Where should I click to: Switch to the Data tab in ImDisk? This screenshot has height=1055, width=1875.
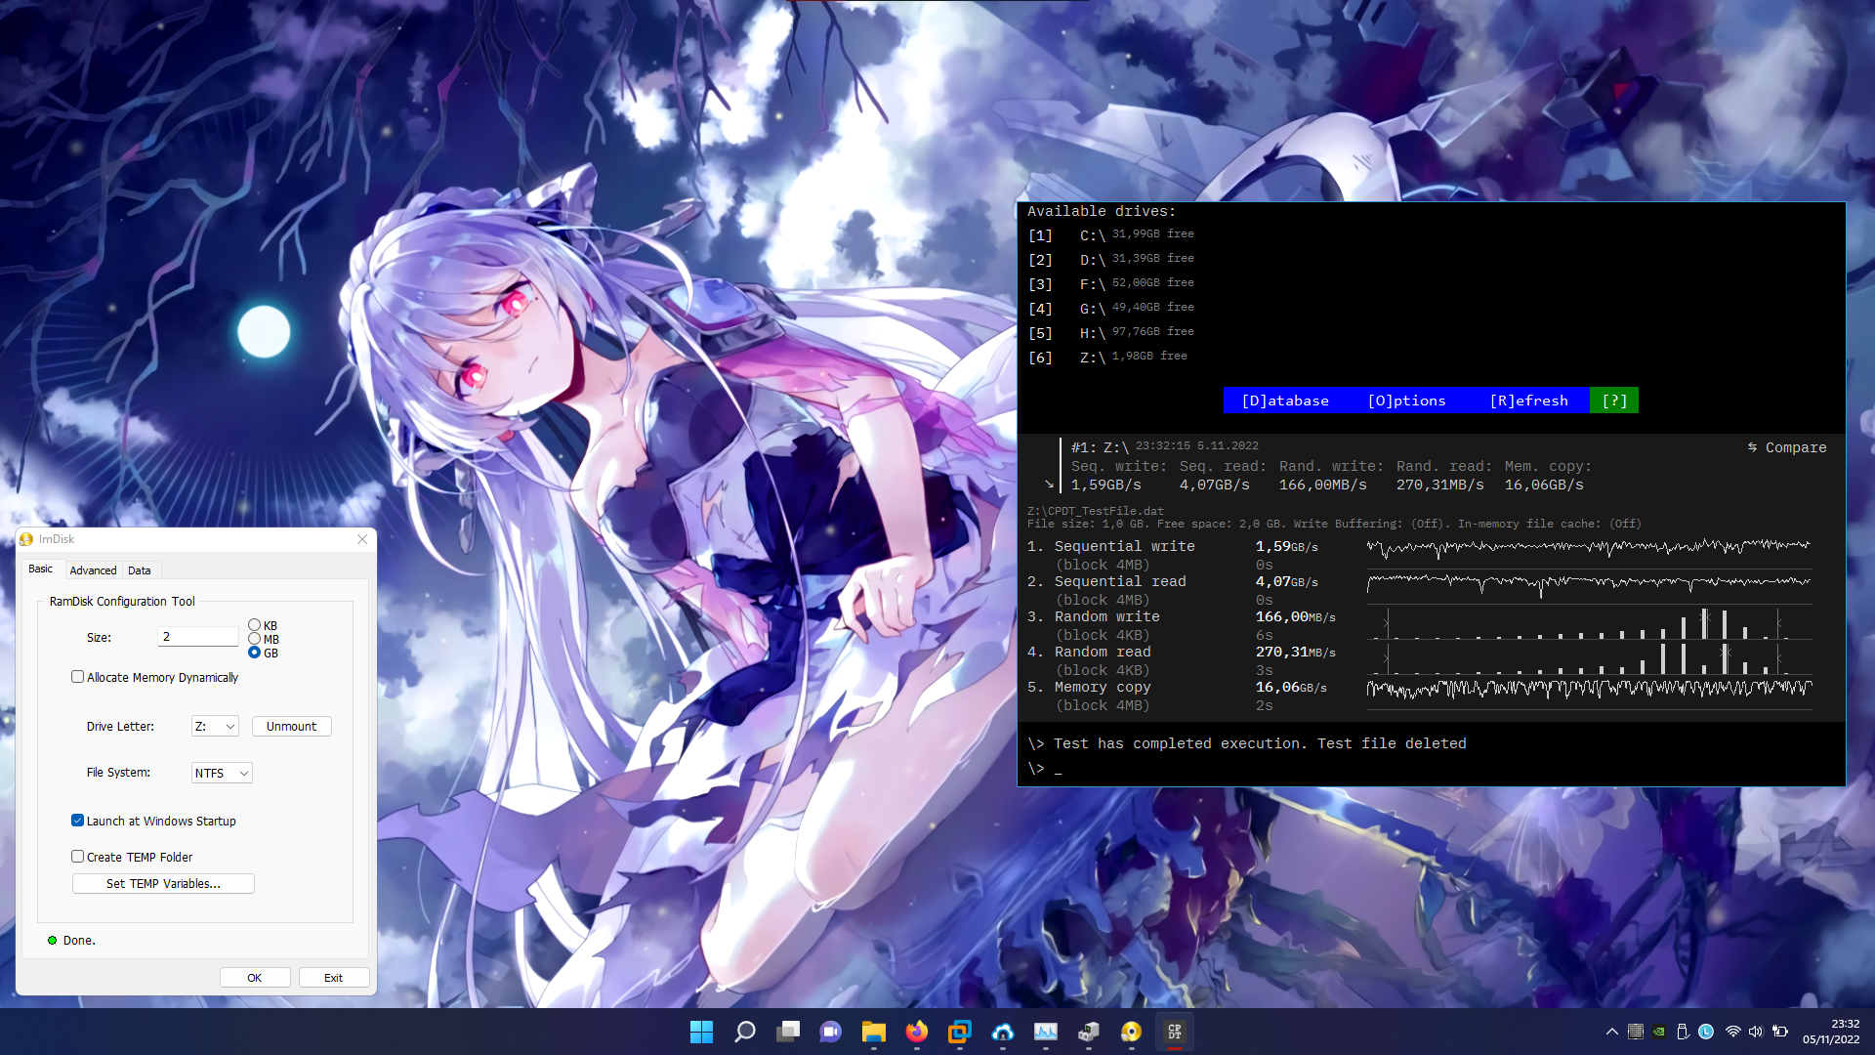(x=140, y=570)
